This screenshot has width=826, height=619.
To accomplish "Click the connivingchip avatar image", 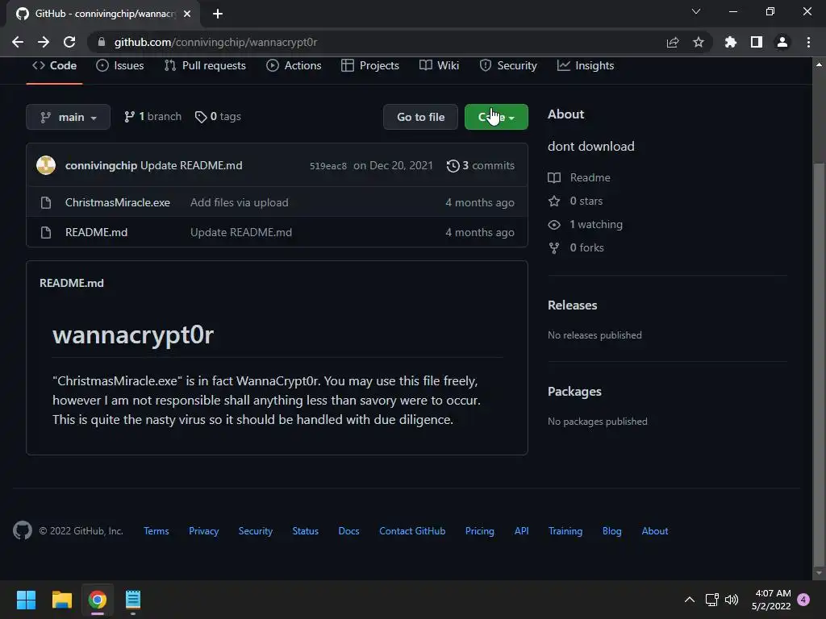I will [x=46, y=165].
